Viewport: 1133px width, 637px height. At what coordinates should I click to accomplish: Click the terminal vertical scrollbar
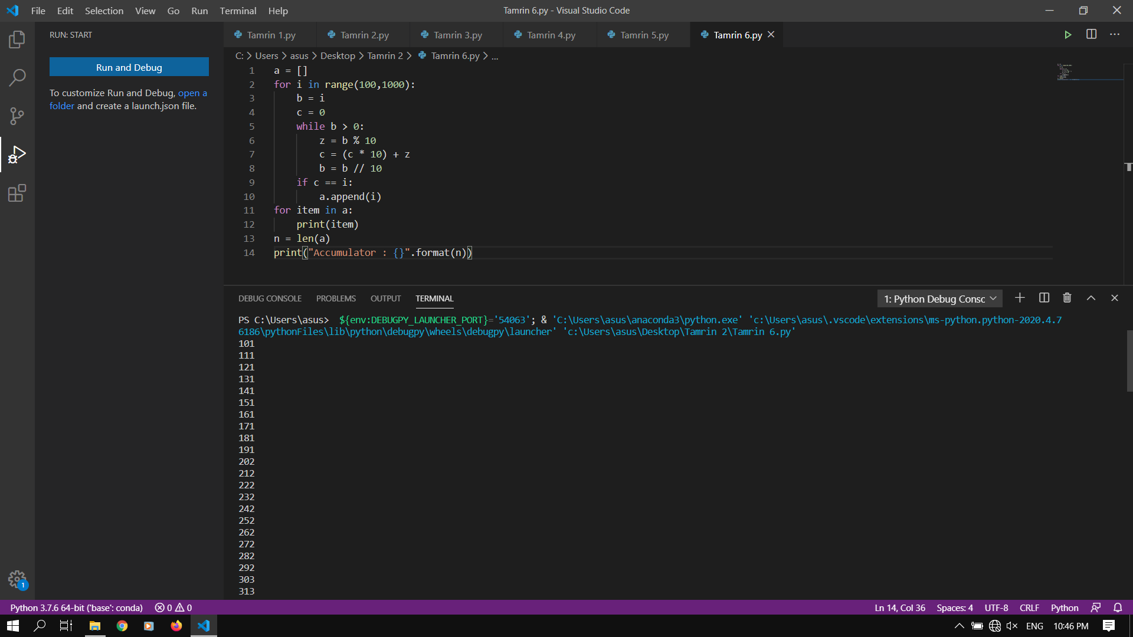click(x=1129, y=361)
